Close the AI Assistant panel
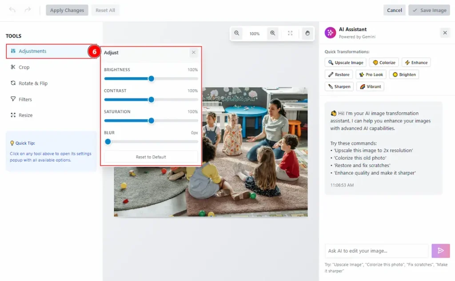 [444, 32]
